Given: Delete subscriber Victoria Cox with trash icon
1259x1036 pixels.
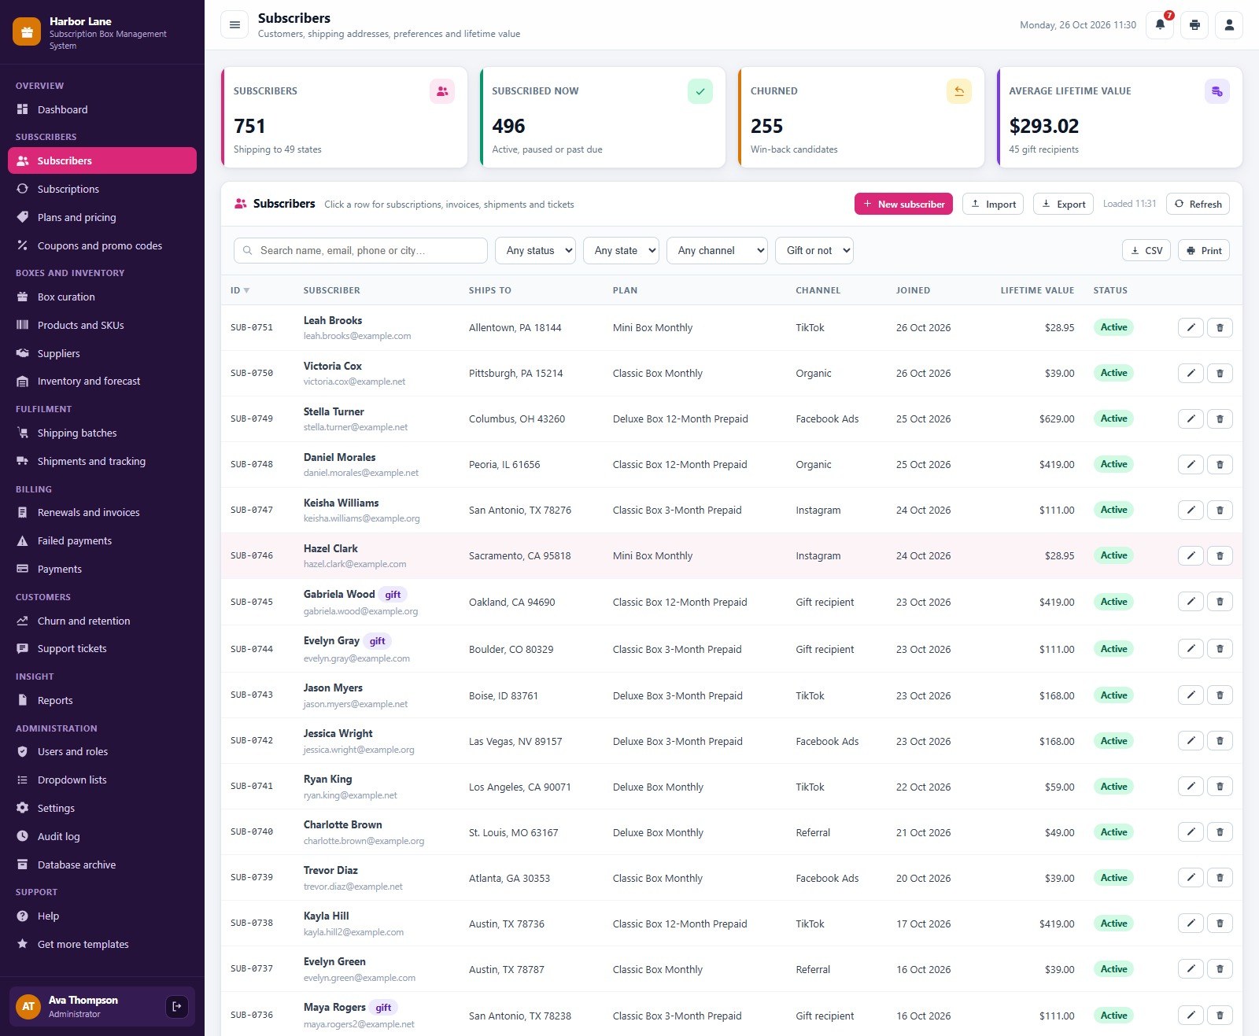Looking at the screenshot, I should point(1220,373).
